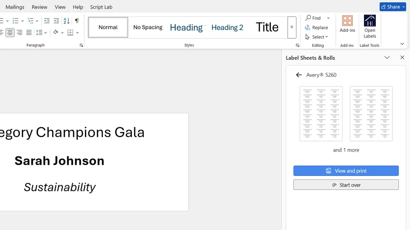This screenshot has height=230, width=410.
Task: Click the Find magnifier button
Action: 313,18
